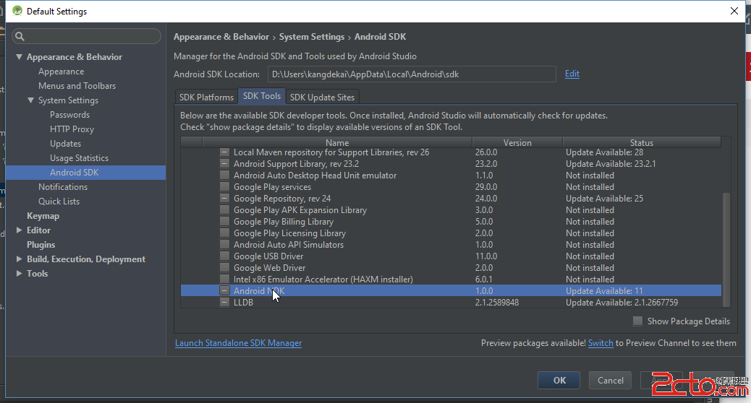Switch to the SDK Platforms tab

coord(206,97)
